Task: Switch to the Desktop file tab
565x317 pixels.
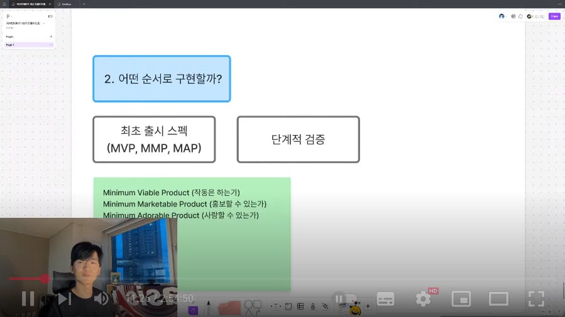Action: (67, 4)
